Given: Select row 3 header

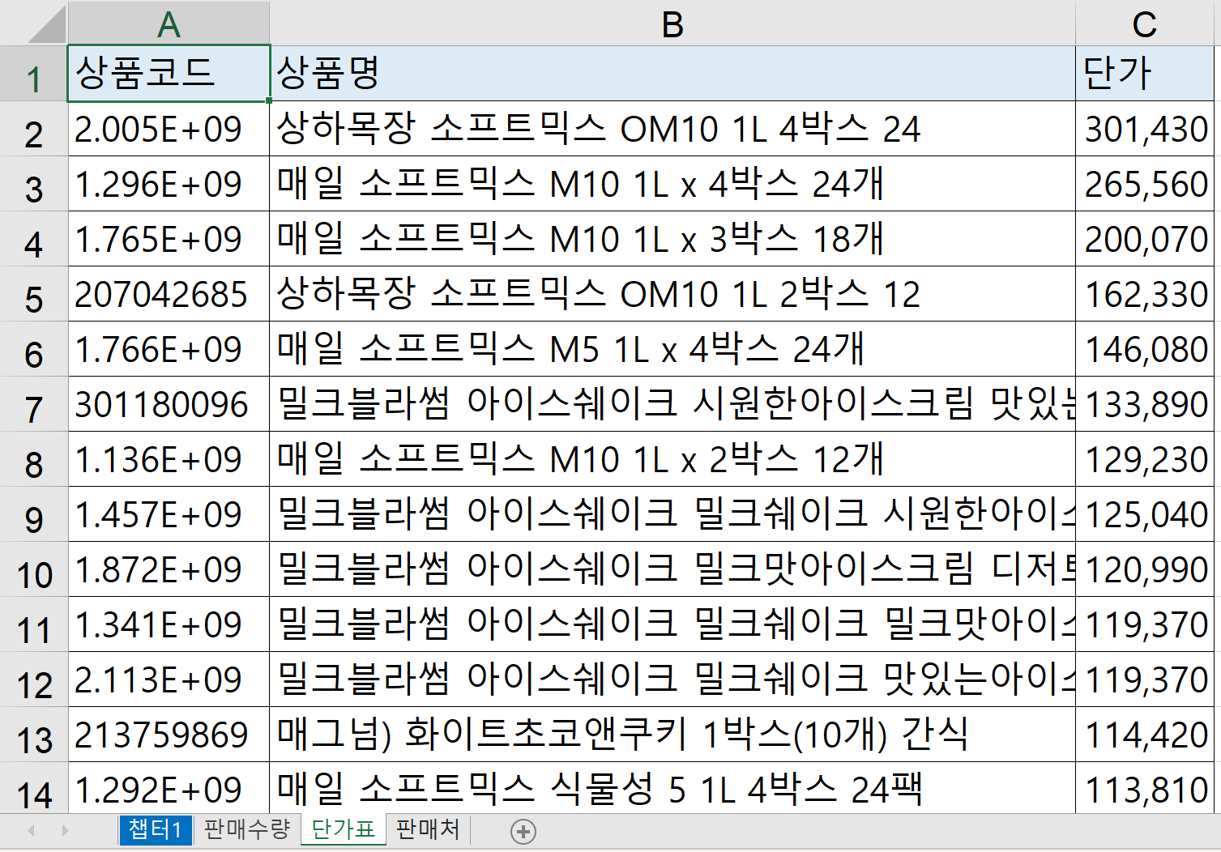Looking at the screenshot, I should coord(33,184).
